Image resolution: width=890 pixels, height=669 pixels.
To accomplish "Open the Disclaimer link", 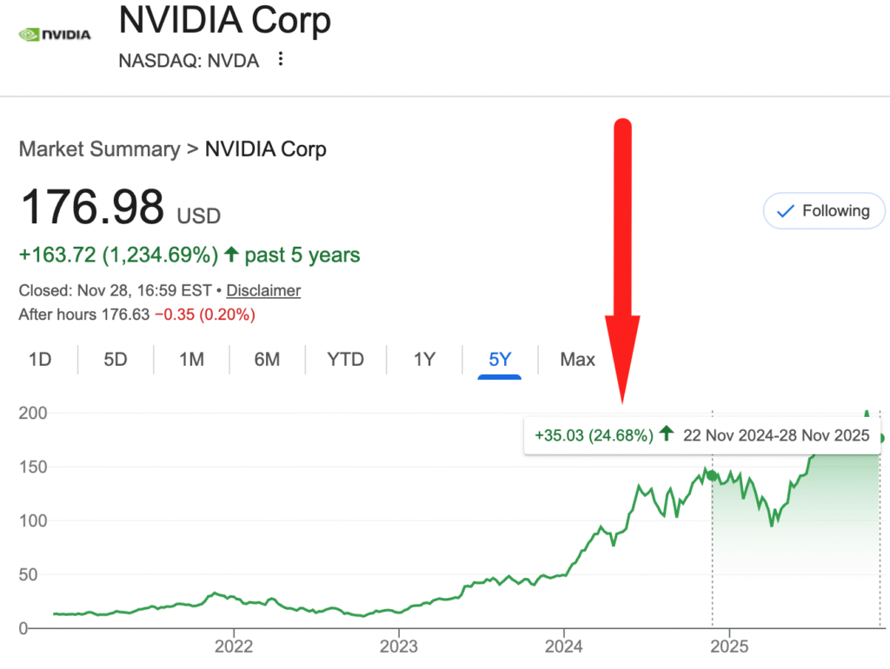I will click(x=263, y=290).
